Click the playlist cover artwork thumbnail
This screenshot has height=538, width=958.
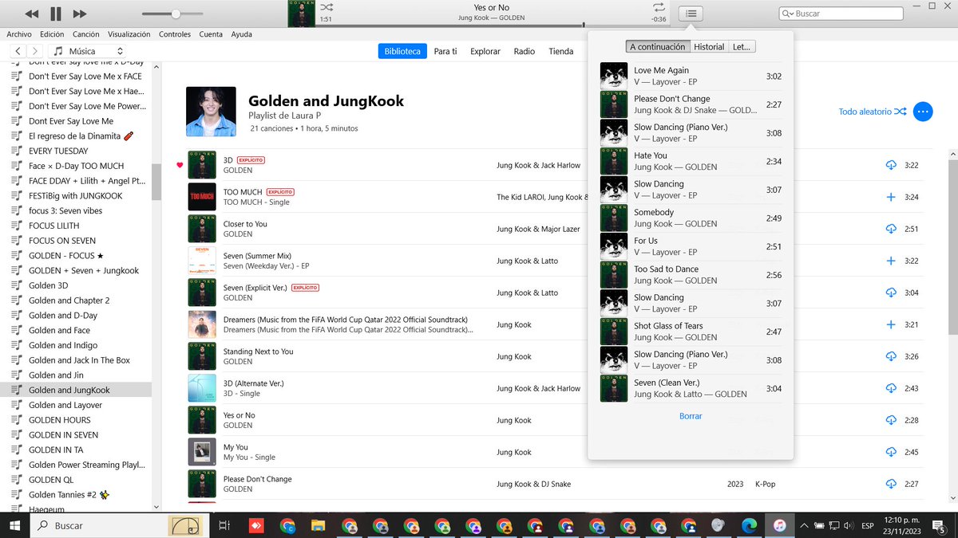pos(211,112)
